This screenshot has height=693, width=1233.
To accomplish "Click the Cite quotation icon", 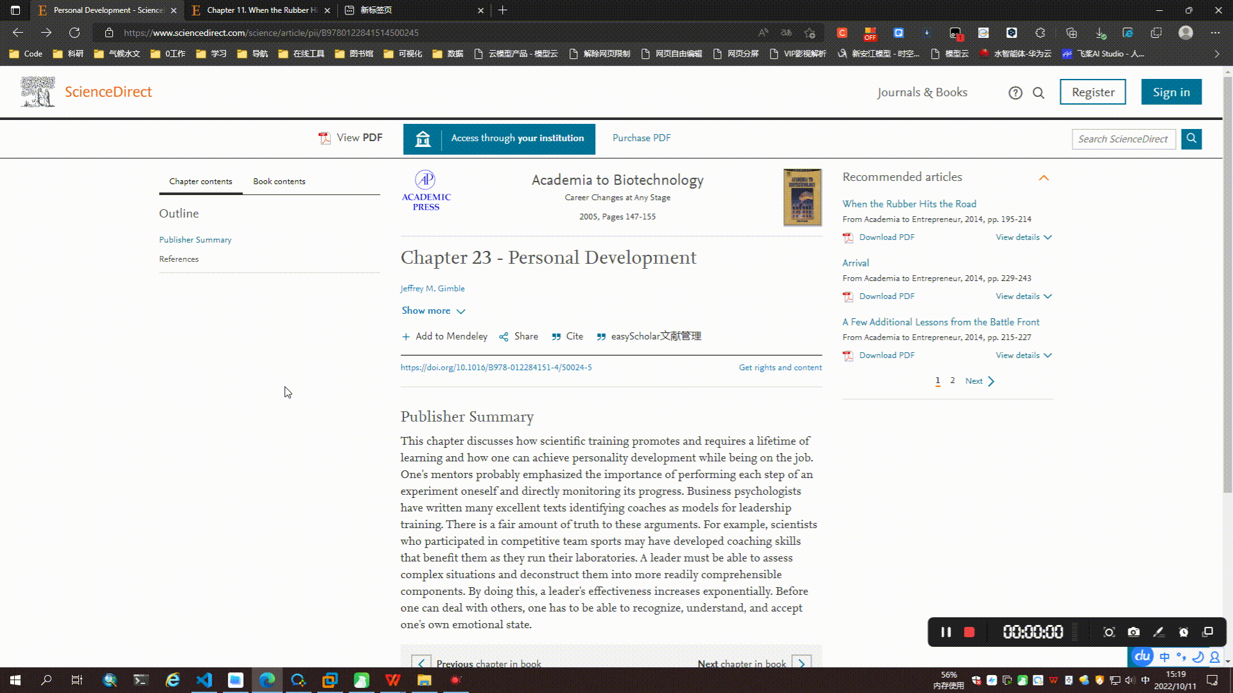I will [x=556, y=337].
